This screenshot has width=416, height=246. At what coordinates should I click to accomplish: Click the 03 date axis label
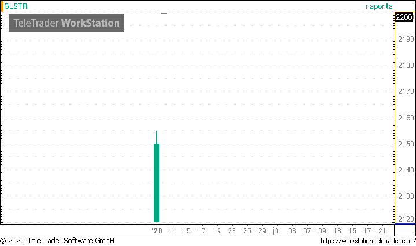coord(292,230)
